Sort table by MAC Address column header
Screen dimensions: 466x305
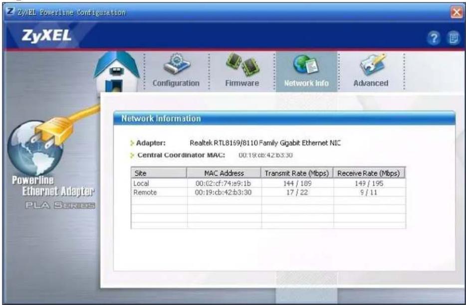pos(224,173)
